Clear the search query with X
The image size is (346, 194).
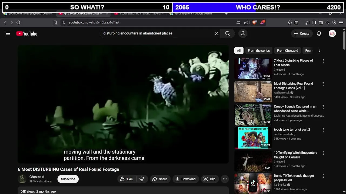217,33
